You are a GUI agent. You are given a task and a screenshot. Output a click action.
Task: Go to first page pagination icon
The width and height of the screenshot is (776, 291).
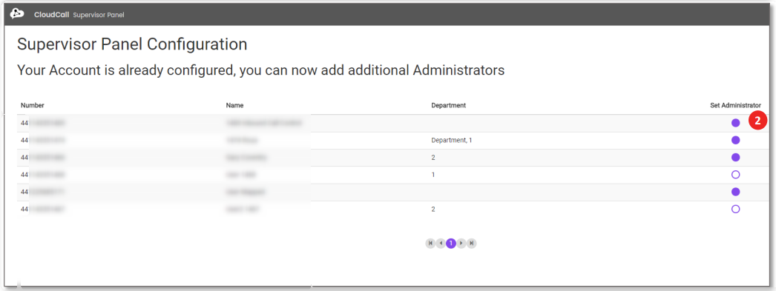point(430,243)
